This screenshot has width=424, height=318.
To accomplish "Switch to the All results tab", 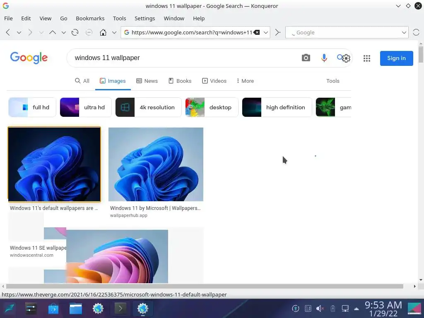I will click(x=82, y=81).
